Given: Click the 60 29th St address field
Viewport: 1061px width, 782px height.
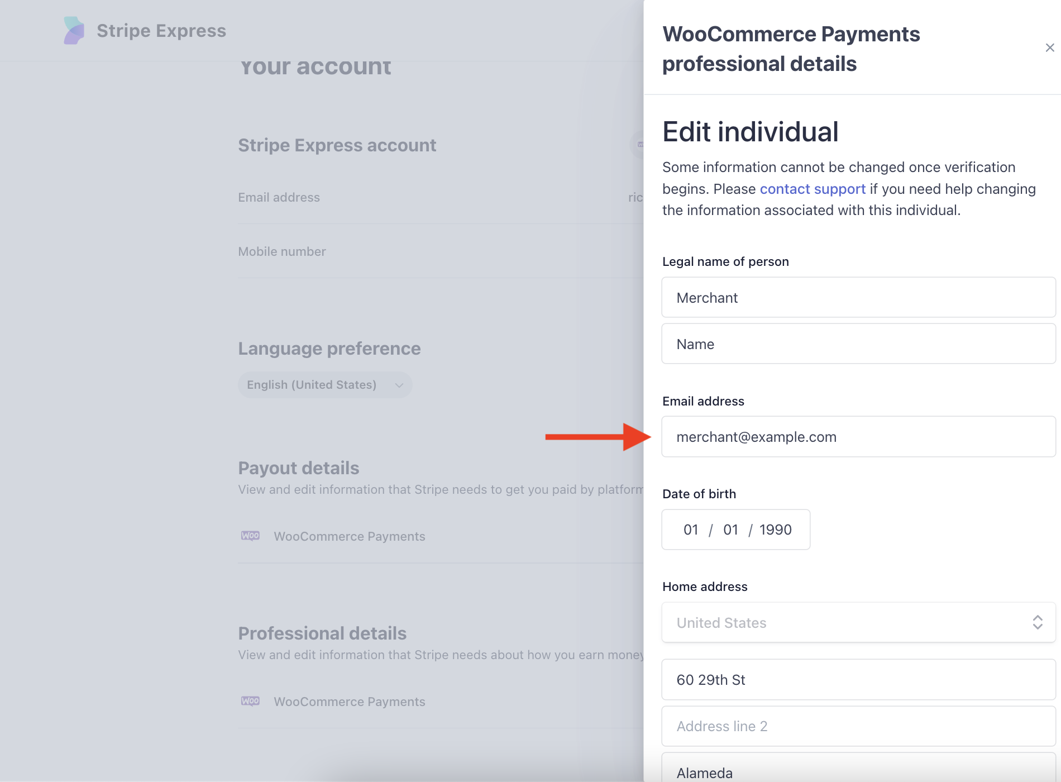Looking at the screenshot, I should pyautogui.click(x=858, y=680).
